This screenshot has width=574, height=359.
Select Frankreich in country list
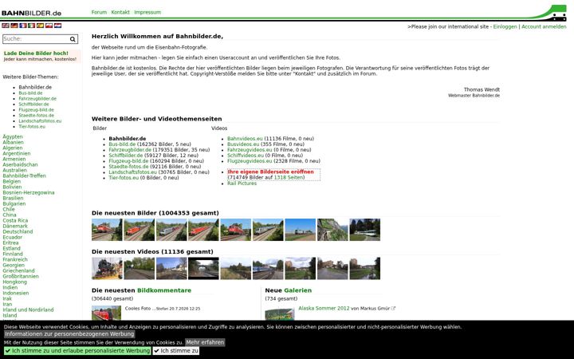click(x=15, y=260)
